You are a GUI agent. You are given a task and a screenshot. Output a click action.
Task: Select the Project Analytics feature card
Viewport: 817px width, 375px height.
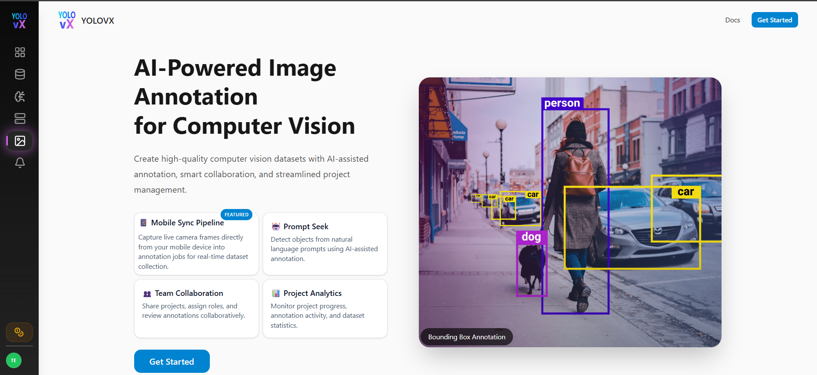(x=325, y=309)
